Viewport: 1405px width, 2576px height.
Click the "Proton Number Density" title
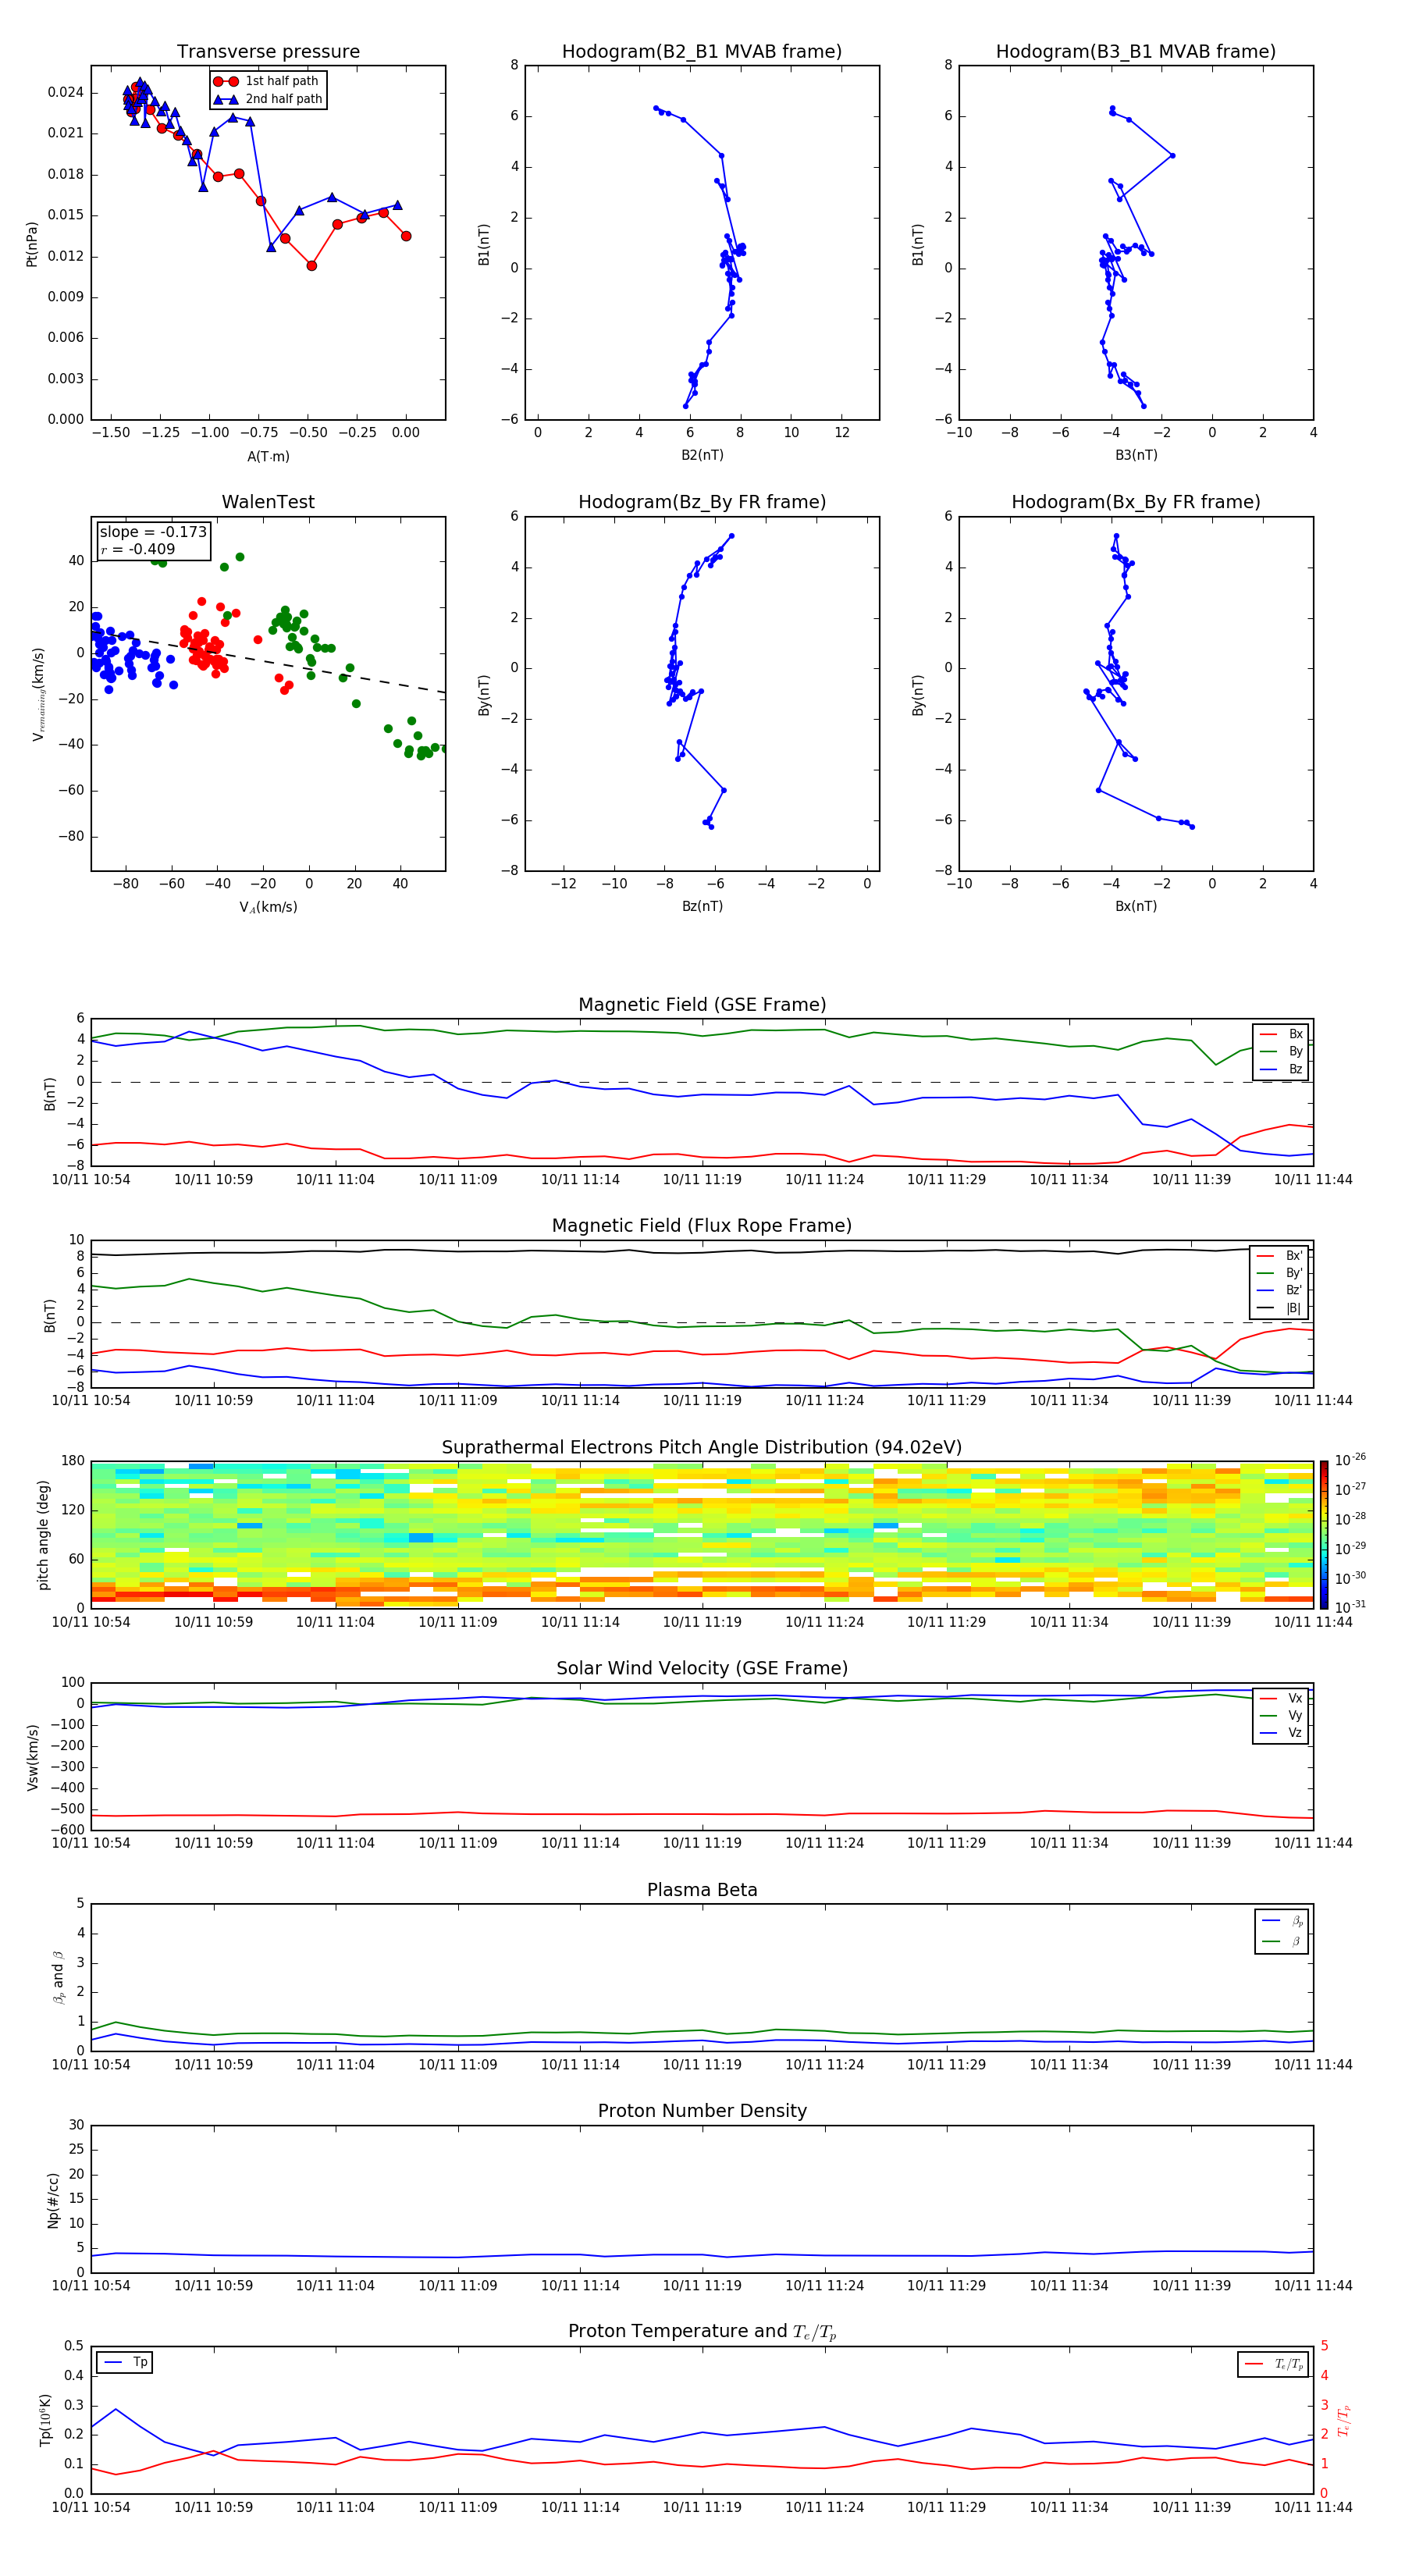702,2111
